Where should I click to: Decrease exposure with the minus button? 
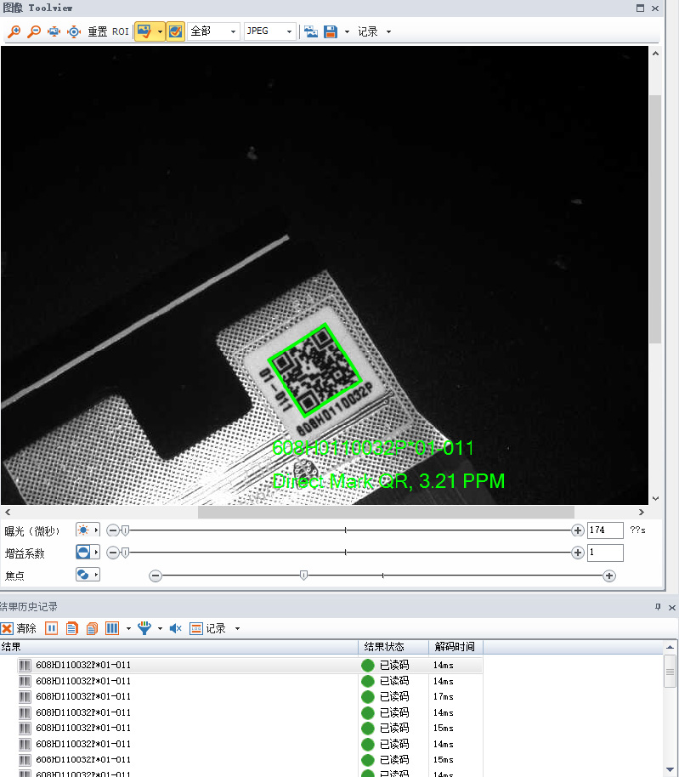pos(113,530)
